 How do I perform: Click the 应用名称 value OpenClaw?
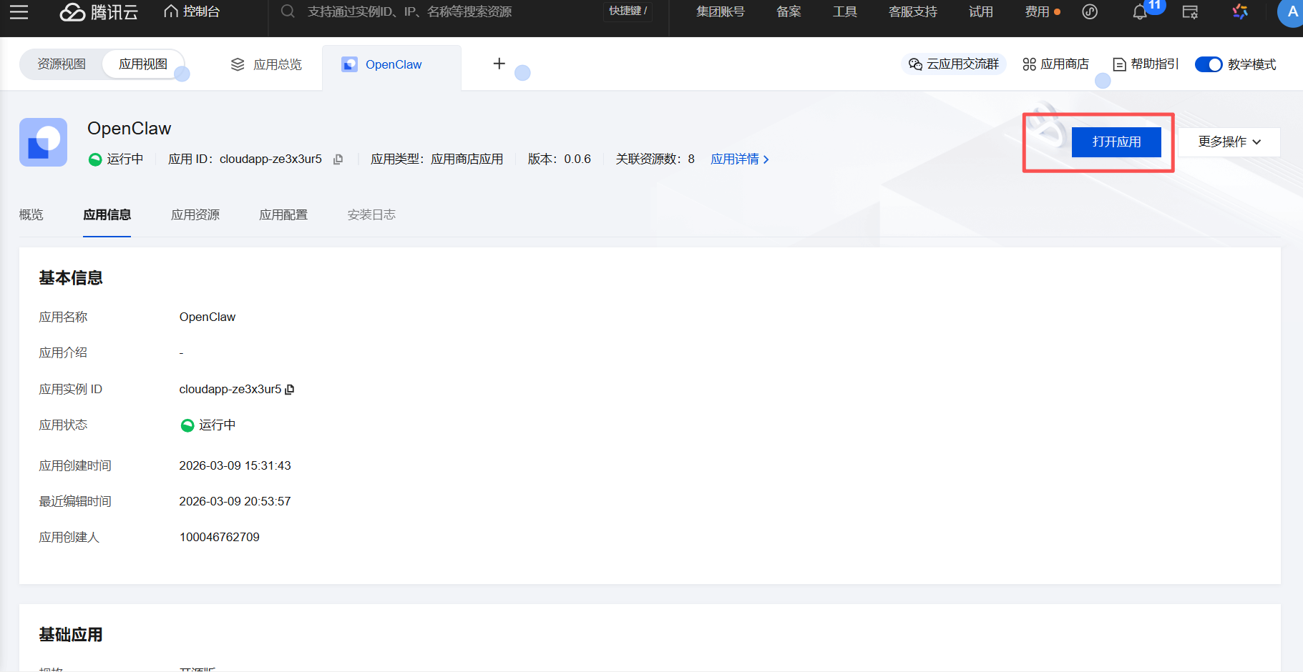point(208,317)
